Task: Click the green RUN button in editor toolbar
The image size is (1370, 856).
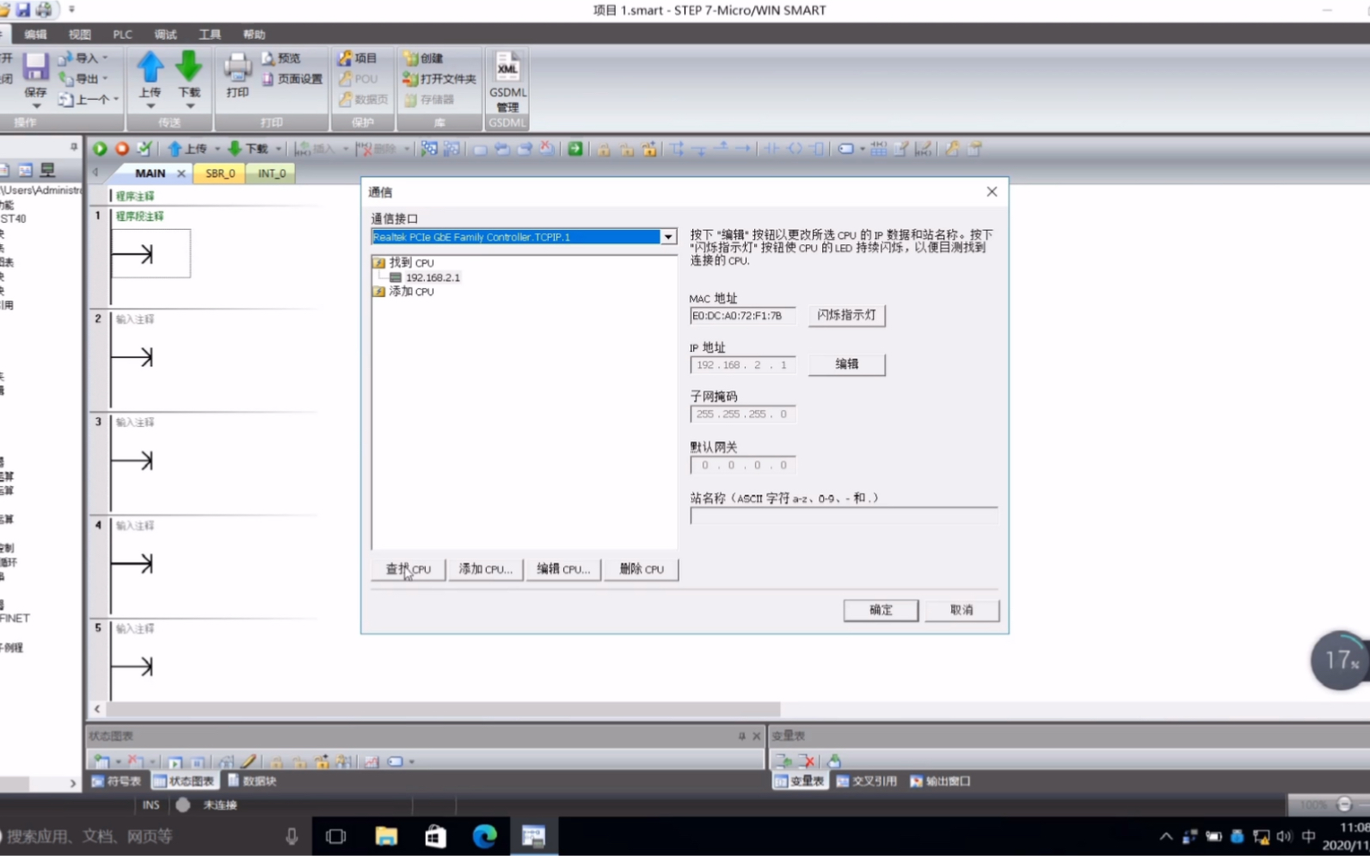Action: [100, 149]
